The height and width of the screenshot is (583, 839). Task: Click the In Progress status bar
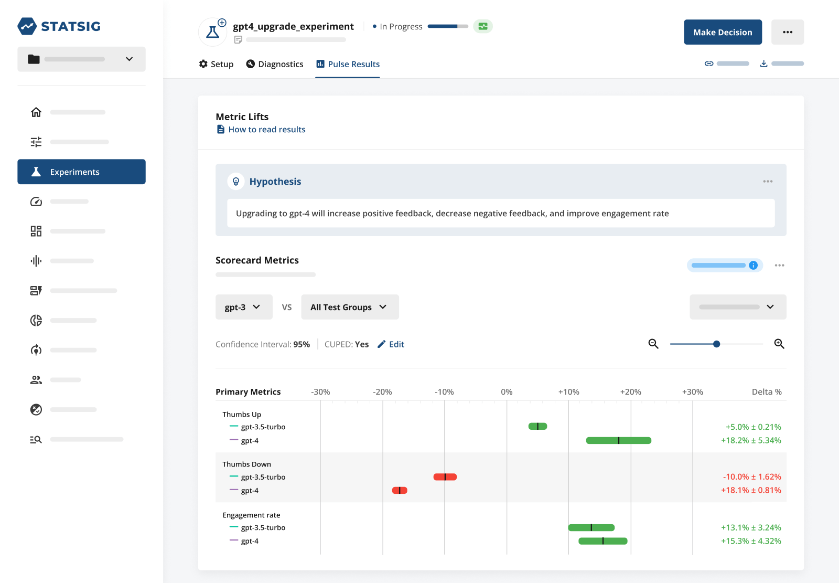pyautogui.click(x=448, y=26)
